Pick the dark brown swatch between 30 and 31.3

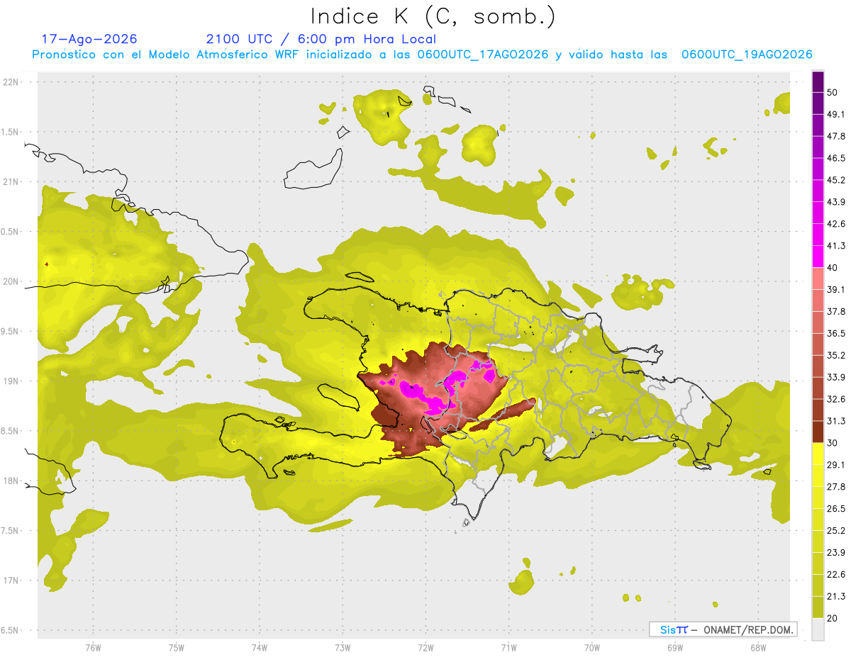(x=818, y=432)
